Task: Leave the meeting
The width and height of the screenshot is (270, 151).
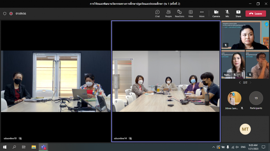Action: (x=255, y=14)
